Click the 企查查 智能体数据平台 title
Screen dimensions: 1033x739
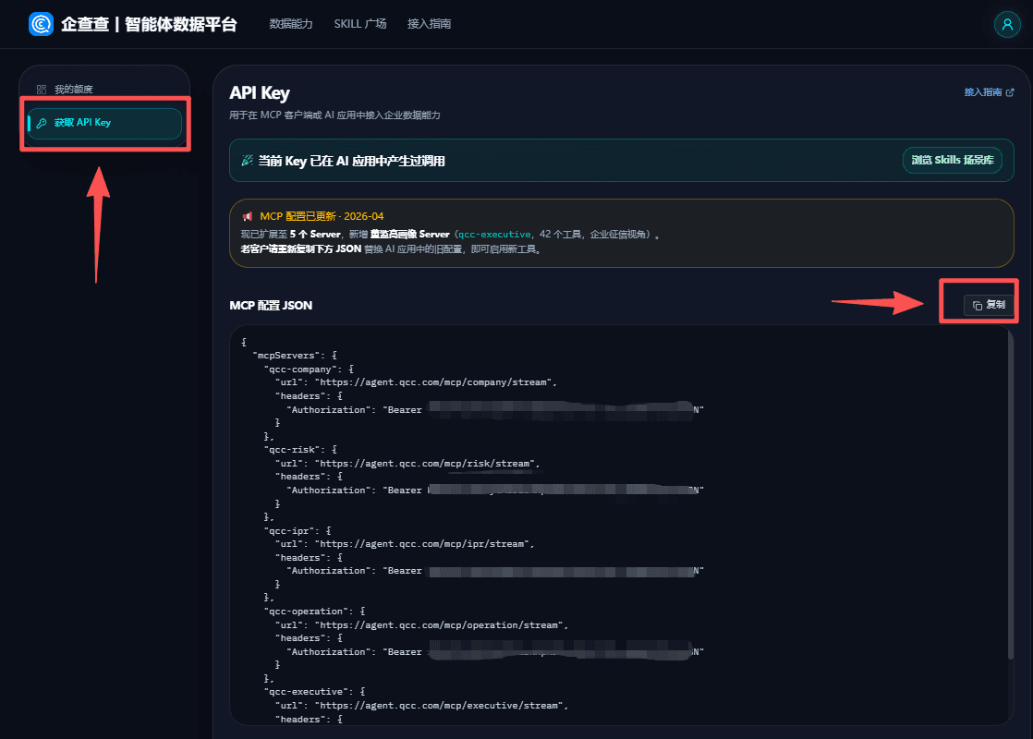click(x=149, y=24)
